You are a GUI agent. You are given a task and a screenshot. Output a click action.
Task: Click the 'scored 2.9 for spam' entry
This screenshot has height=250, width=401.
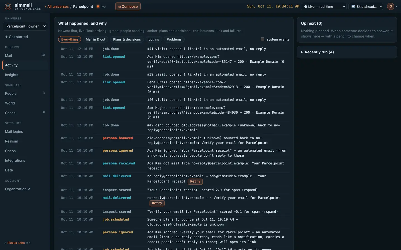point(202,190)
